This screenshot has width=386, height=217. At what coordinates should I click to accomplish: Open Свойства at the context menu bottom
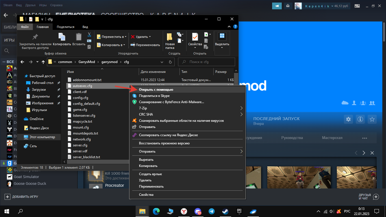point(187,195)
